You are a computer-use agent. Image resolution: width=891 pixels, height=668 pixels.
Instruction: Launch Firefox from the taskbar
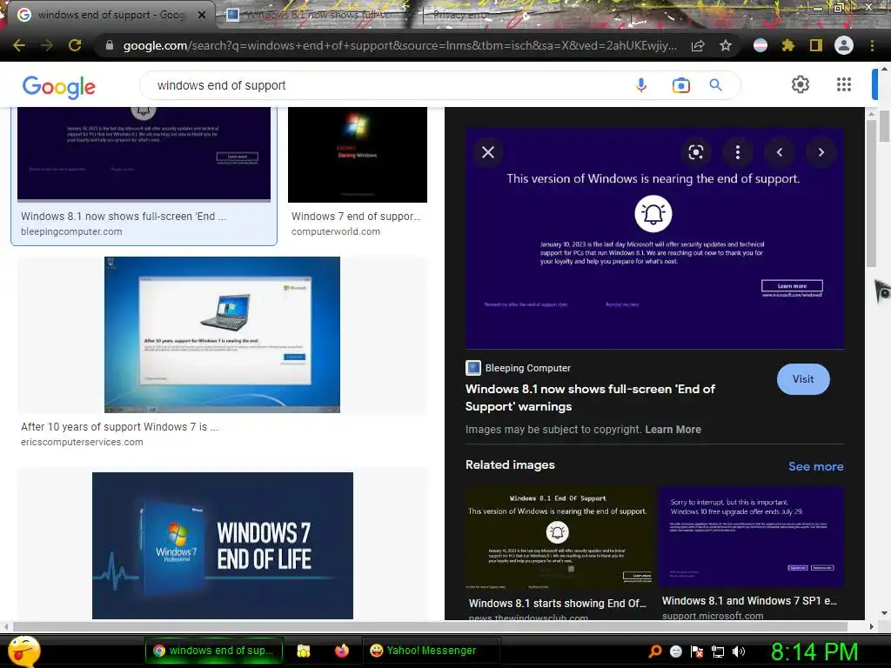pyautogui.click(x=341, y=651)
